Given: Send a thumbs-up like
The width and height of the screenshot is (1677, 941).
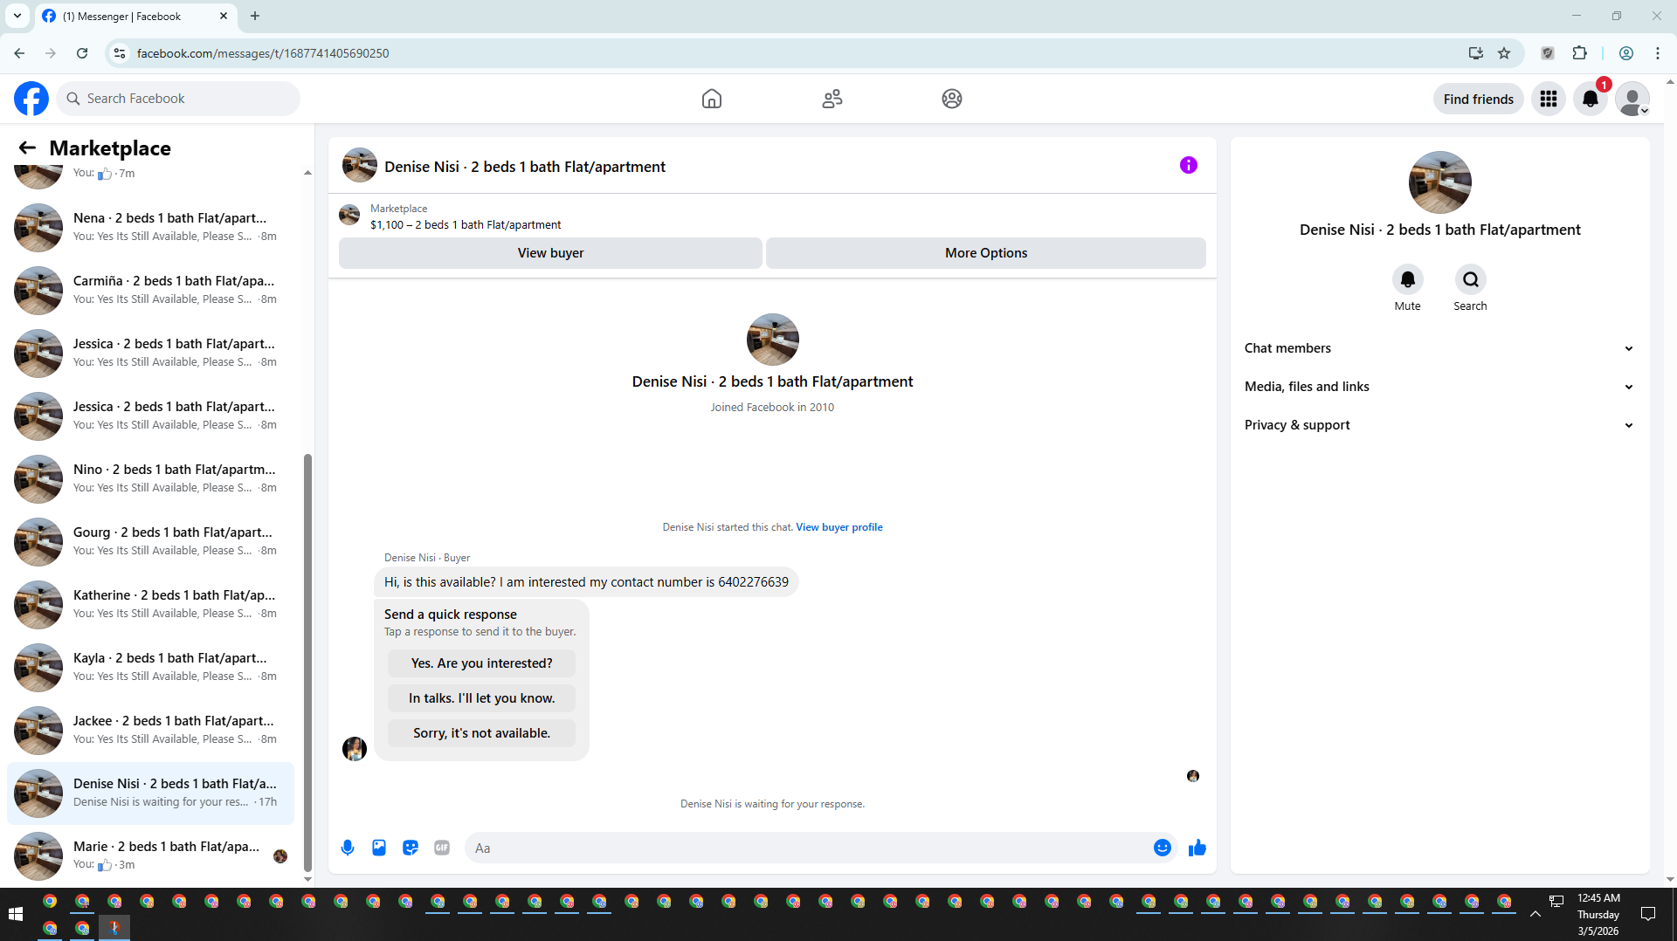Looking at the screenshot, I should pos(1197,848).
